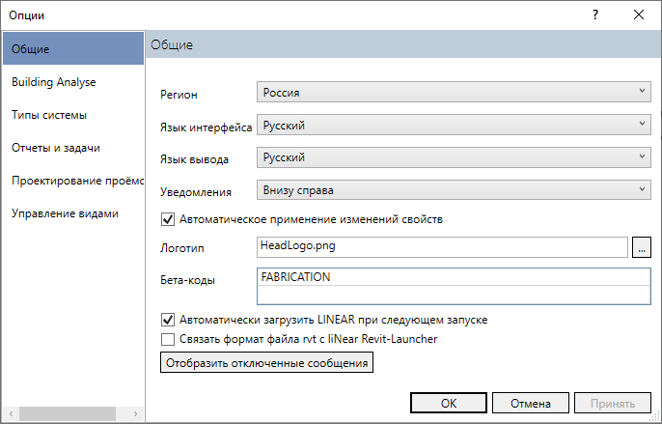The height and width of the screenshot is (424, 662).
Task: Click the Отобразить отключенные сообщения button
Action: click(266, 363)
